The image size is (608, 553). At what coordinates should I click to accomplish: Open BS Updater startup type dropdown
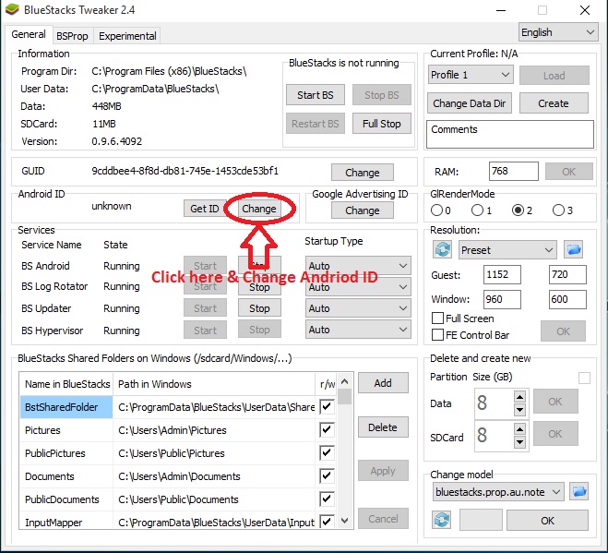pos(358,308)
